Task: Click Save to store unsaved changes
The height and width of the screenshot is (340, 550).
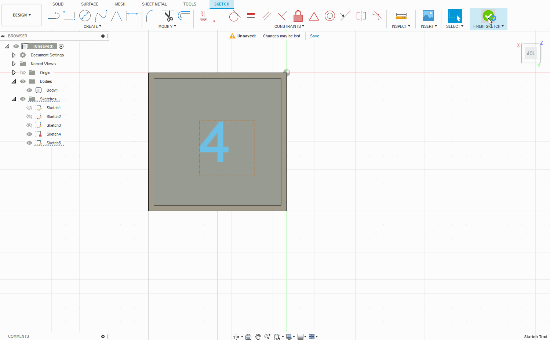Action: [x=314, y=36]
